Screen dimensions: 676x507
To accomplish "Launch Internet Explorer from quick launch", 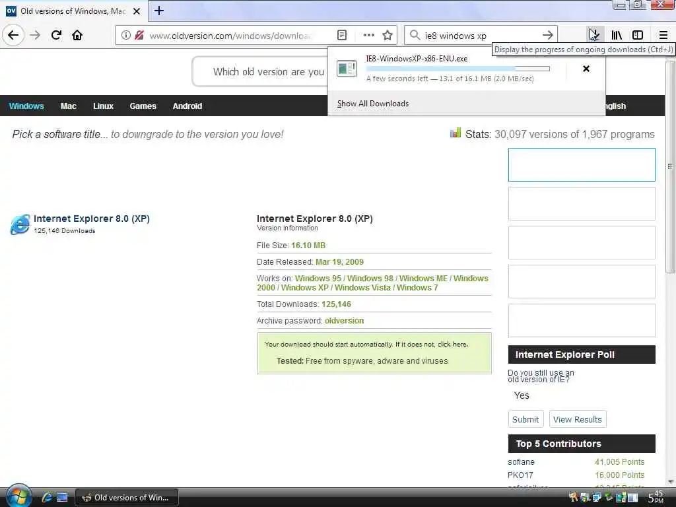I will [x=47, y=498].
